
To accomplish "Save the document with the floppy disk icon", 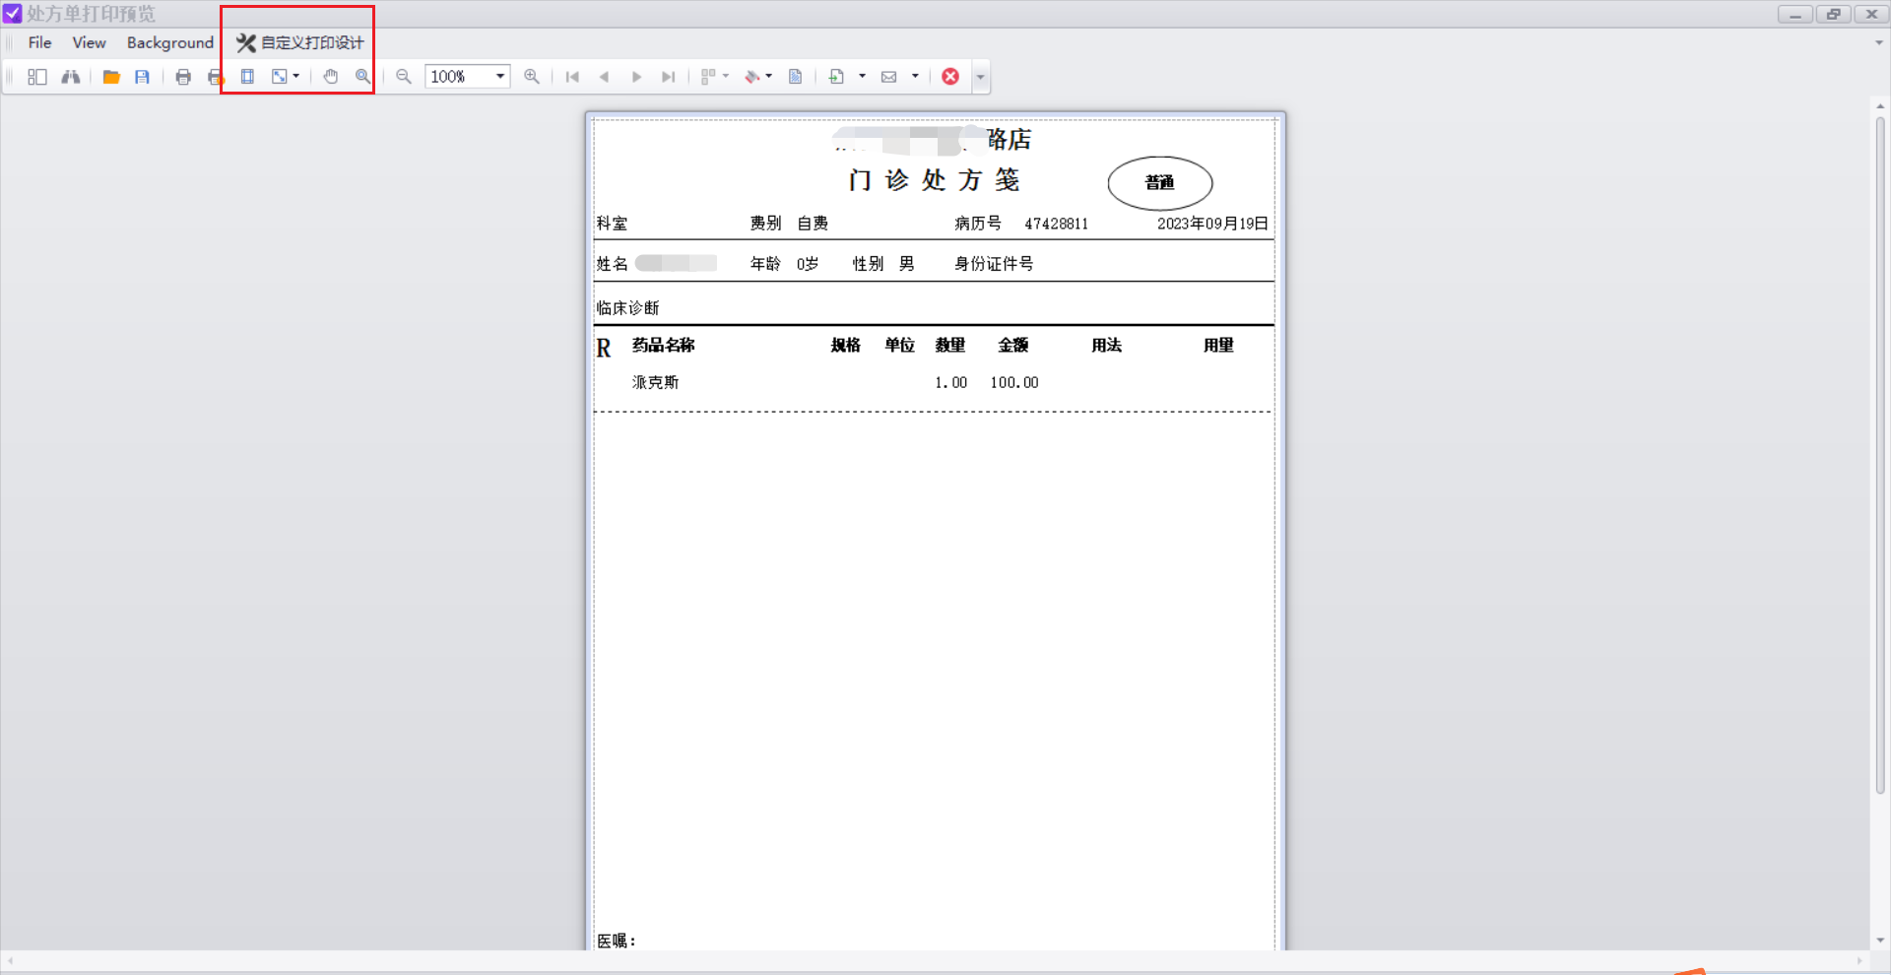I will coord(143,77).
